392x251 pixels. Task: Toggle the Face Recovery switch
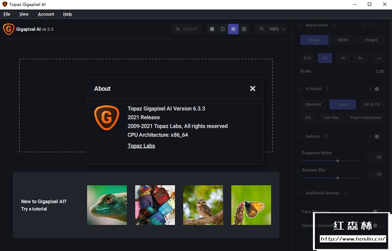(x=377, y=212)
